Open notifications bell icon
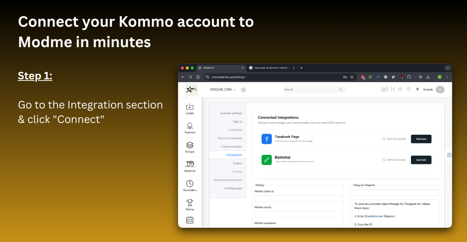This screenshot has width=467, height=242. (x=417, y=89)
